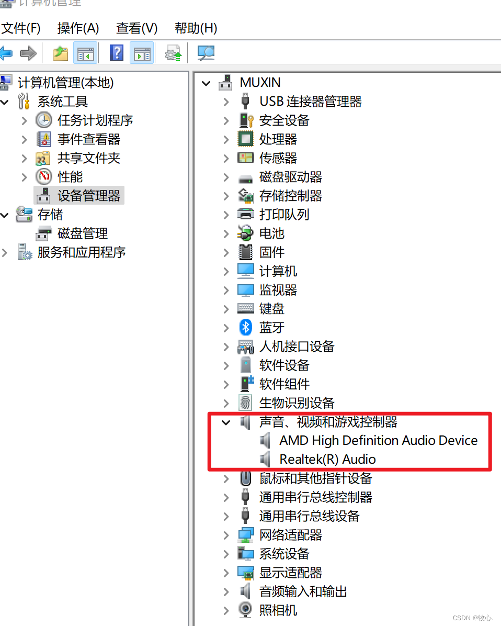Select 设备管理器 in the left tree
This screenshot has height=626, width=501.
point(88,196)
